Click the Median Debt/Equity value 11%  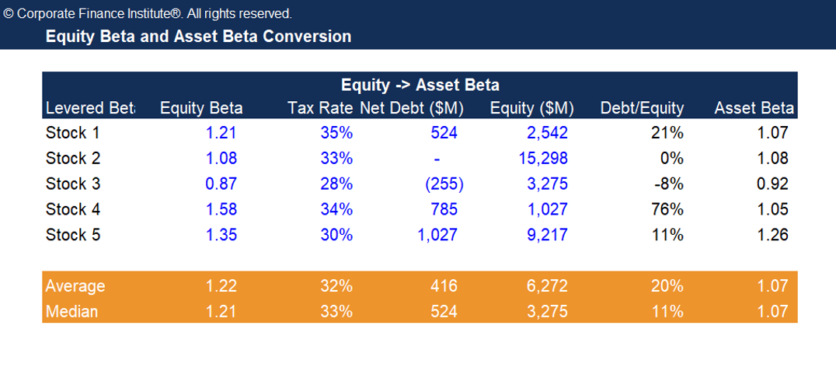click(667, 312)
